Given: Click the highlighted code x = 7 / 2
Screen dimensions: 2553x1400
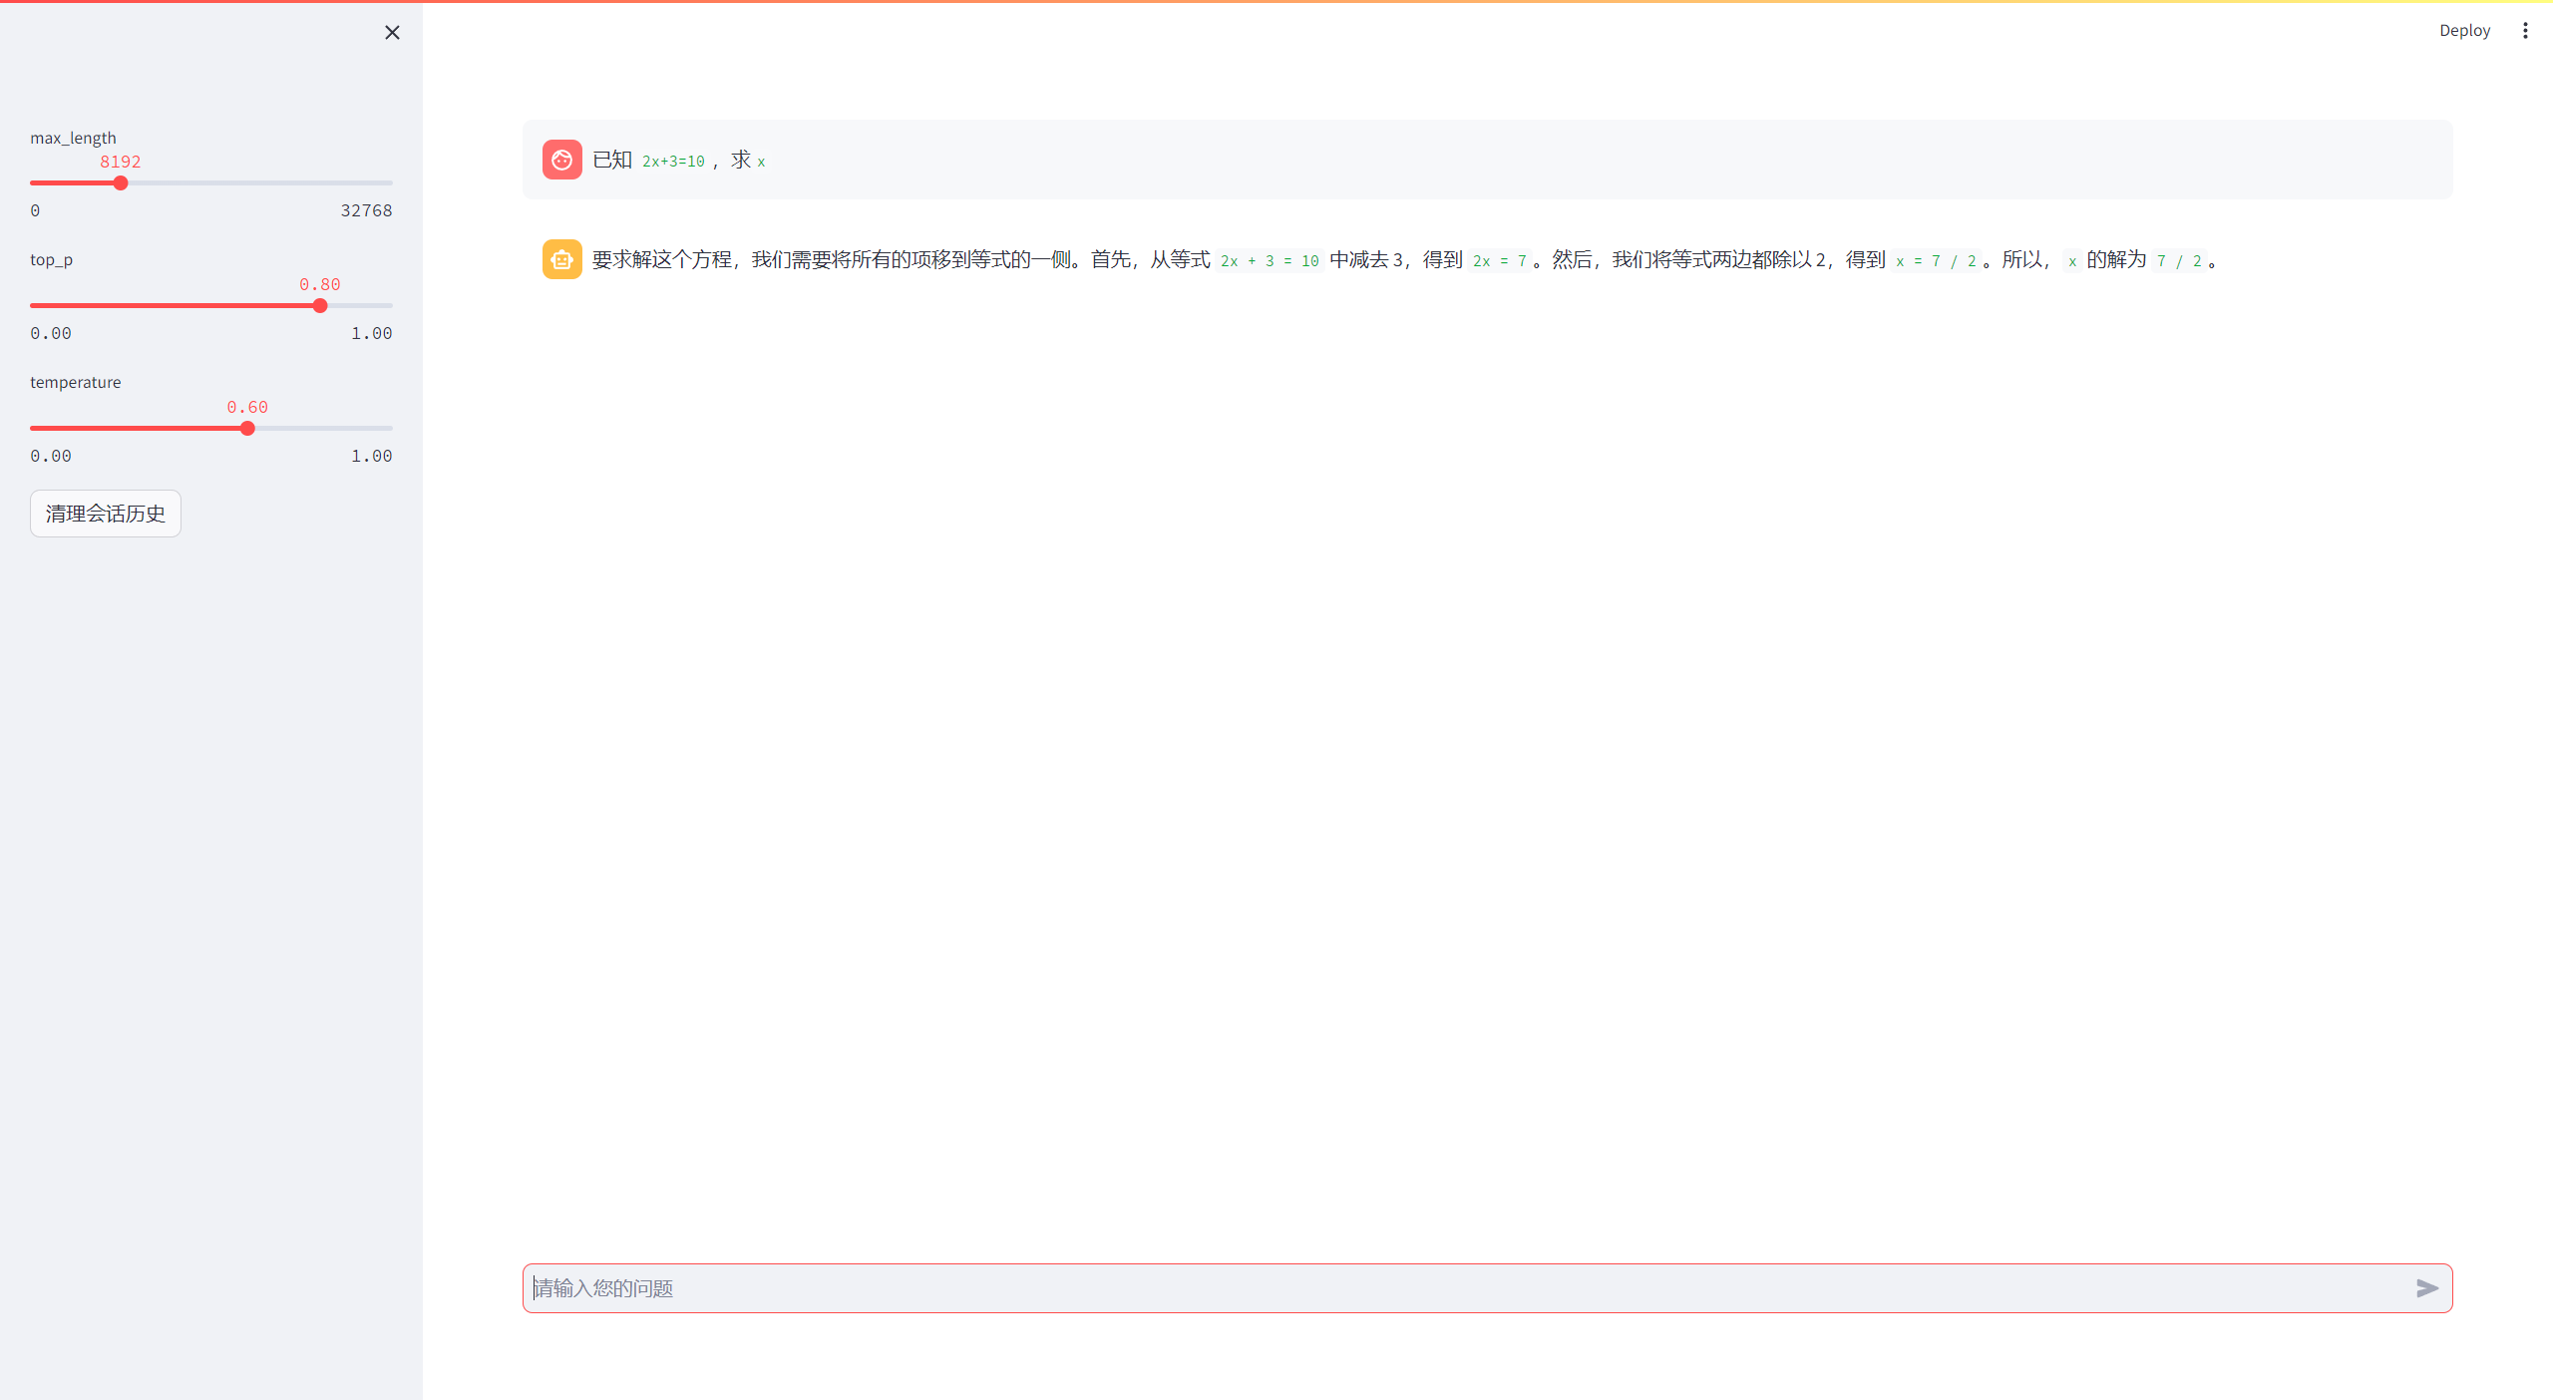Looking at the screenshot, I should (x=1938, y=259).
